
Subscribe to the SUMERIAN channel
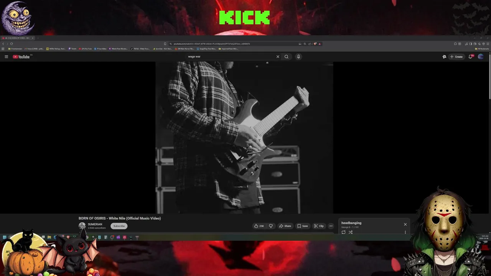(119, 226)
